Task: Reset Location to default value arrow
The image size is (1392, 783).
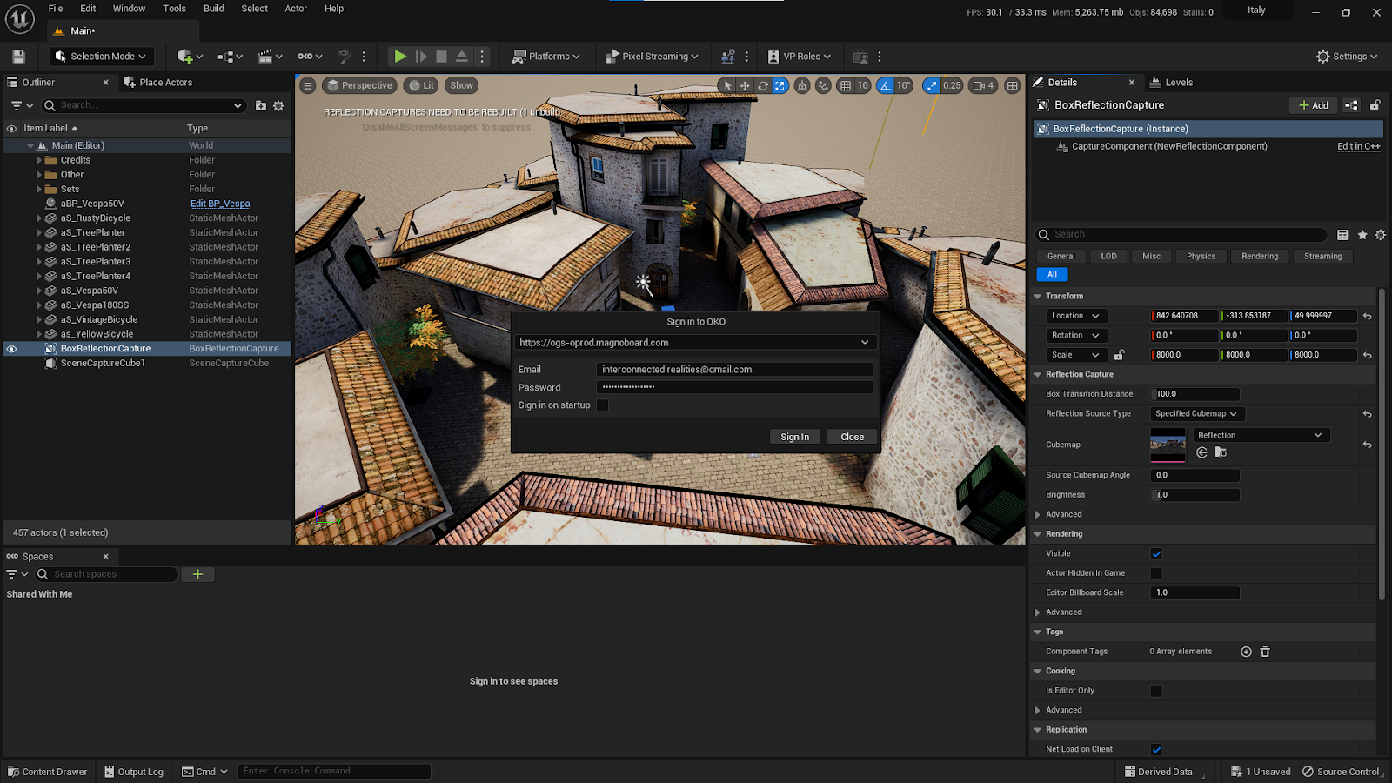Action: 1367,317
